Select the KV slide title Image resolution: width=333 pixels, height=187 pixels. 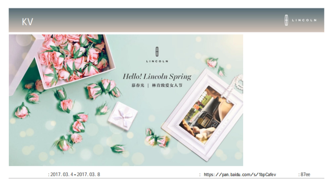(27, 22)
